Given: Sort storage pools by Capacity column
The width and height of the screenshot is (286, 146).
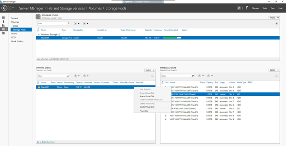Looking at the screenshot, I should [148, 30].
